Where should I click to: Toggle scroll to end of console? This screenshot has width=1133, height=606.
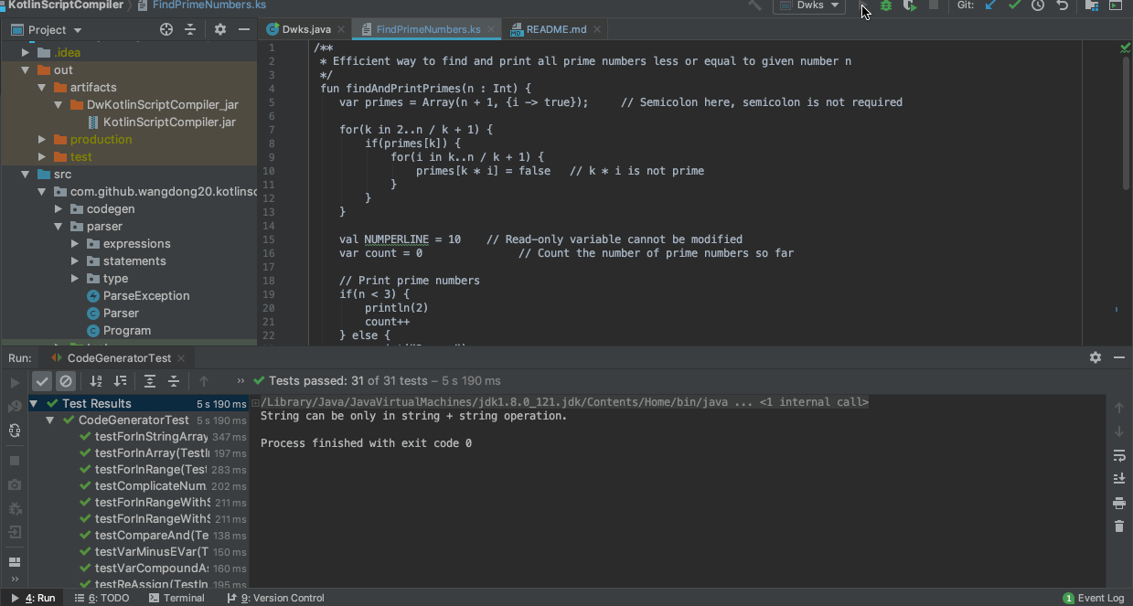1119,479
